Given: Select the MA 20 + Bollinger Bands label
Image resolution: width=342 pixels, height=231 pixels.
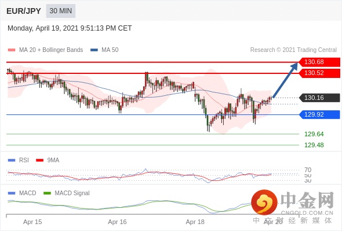Looking at the screenshot, I should tap(51, 50).
